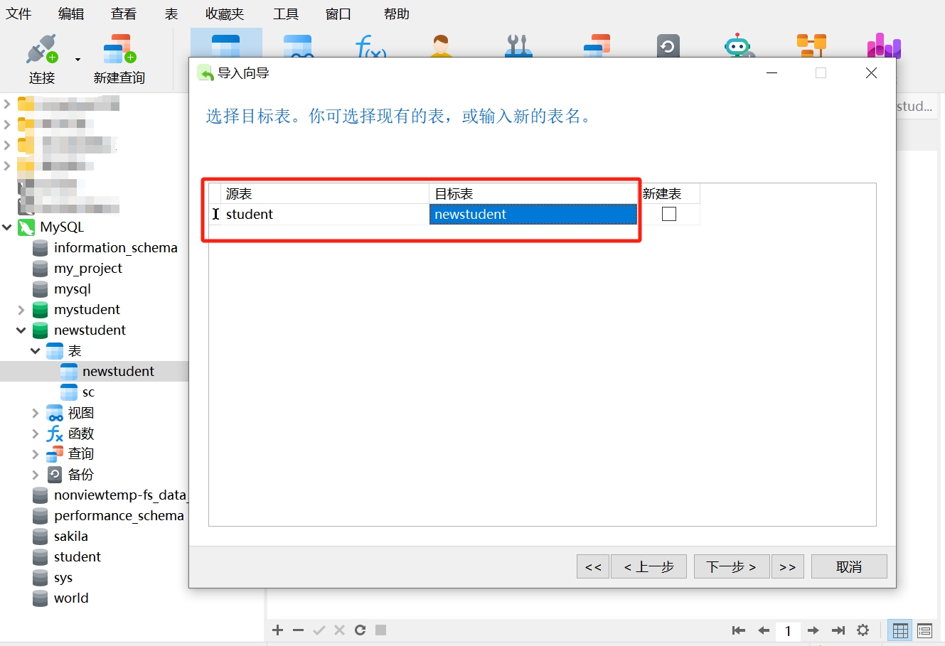Viewport: 945px width, 646px height.
Task: Click the chart tool icon in toolbar
Action: point(884,46)
